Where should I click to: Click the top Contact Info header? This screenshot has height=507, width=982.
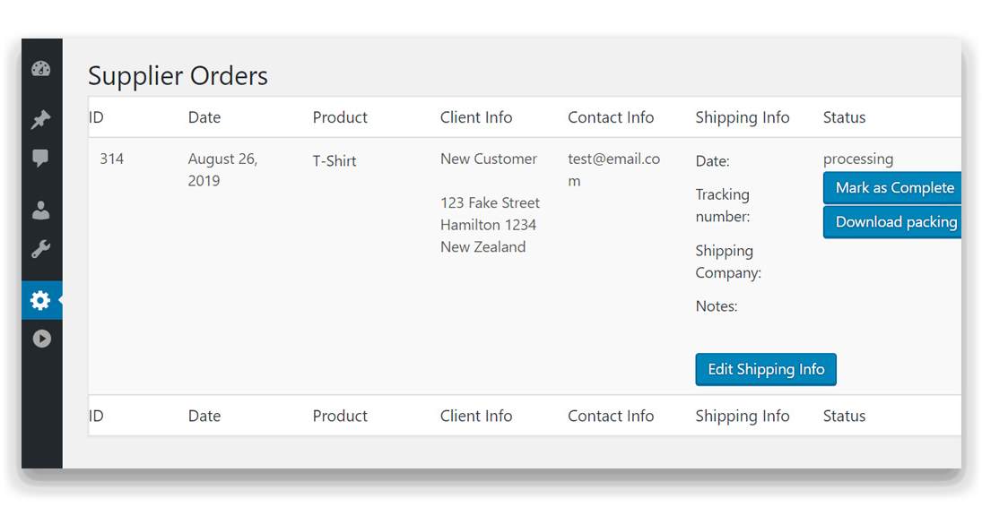tap(611, 117)
